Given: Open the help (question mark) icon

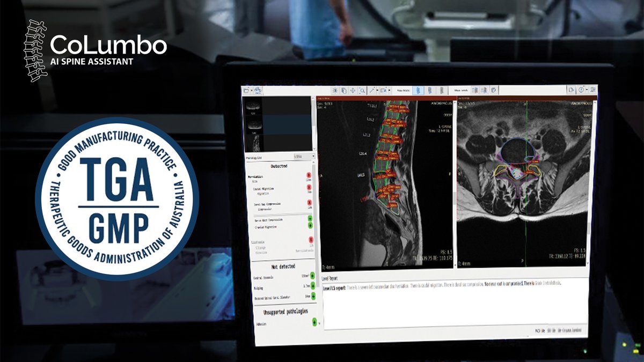Looking at the screenshot, I should [581, 90].
